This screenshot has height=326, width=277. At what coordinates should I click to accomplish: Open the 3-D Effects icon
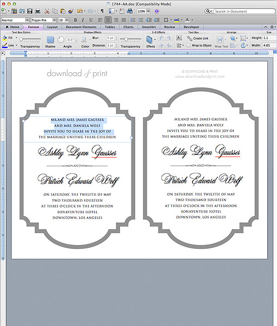(x=149, y=40)
